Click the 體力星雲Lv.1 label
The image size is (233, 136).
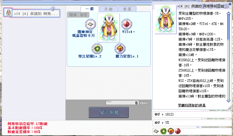[x=127, y=56]
